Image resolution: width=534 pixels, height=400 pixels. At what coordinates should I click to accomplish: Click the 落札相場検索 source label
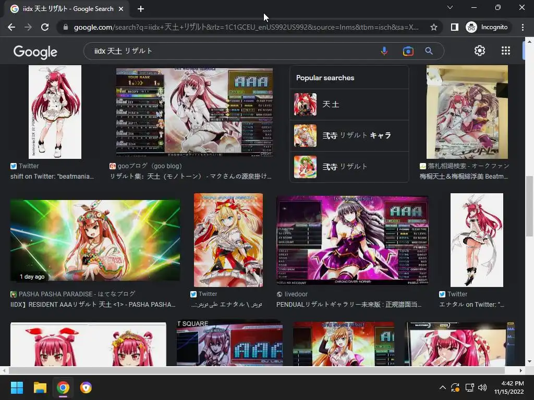pos(465,166)
